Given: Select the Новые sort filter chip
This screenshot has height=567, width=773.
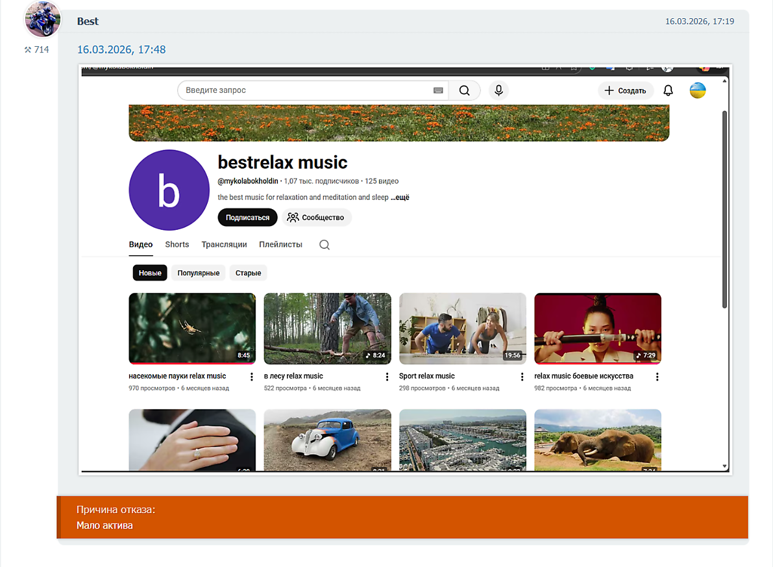Looking at the screenshot, I should point(150,273).
